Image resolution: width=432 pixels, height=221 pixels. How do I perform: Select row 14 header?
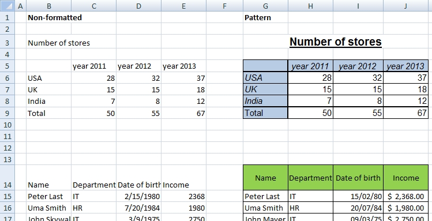(x=7, y=178)
